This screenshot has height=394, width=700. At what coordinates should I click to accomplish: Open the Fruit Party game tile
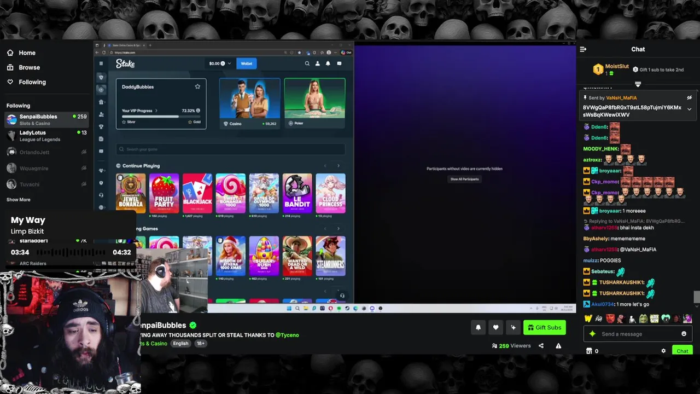coord(164,193)
